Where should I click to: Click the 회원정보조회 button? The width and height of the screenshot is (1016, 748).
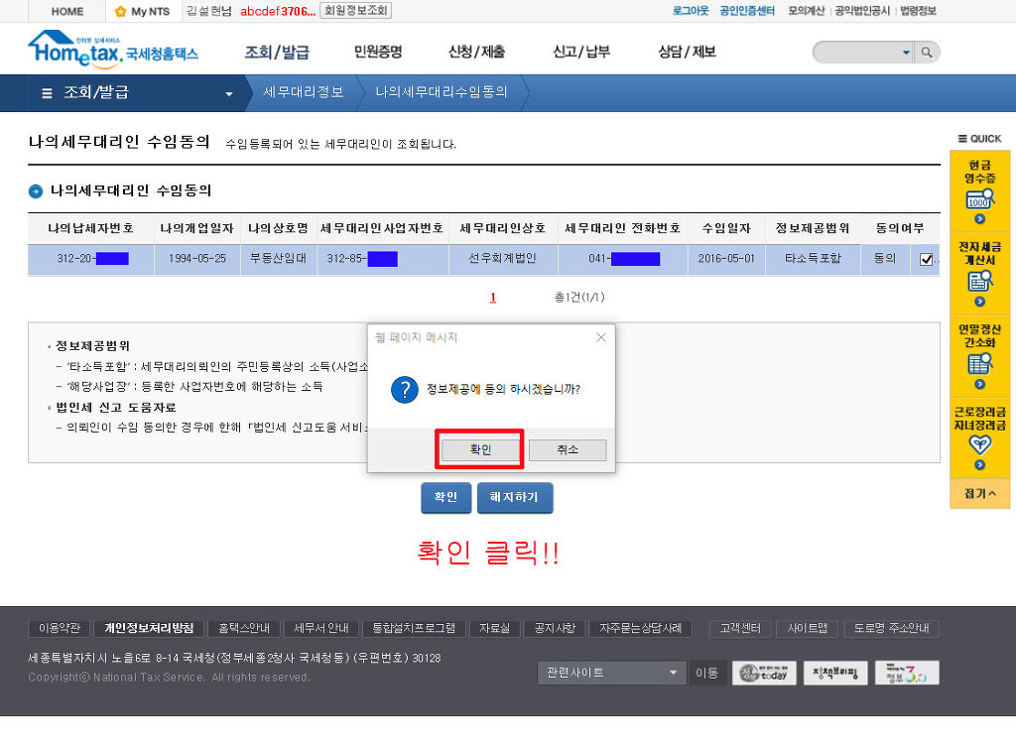point(356,10)
